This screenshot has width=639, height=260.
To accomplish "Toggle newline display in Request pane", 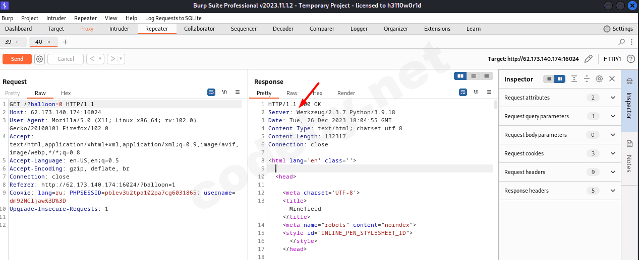I will [224, 93].
